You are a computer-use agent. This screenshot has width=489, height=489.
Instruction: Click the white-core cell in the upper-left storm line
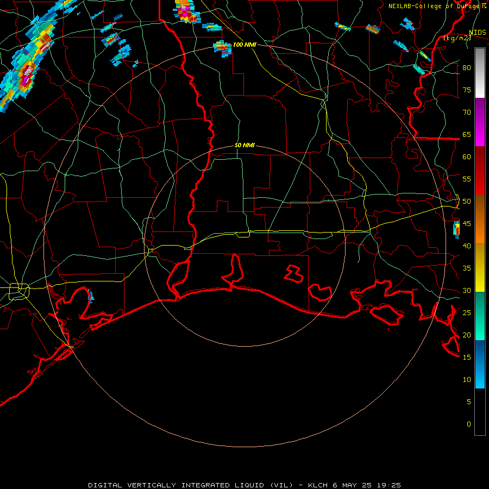(x=28, y=75)
